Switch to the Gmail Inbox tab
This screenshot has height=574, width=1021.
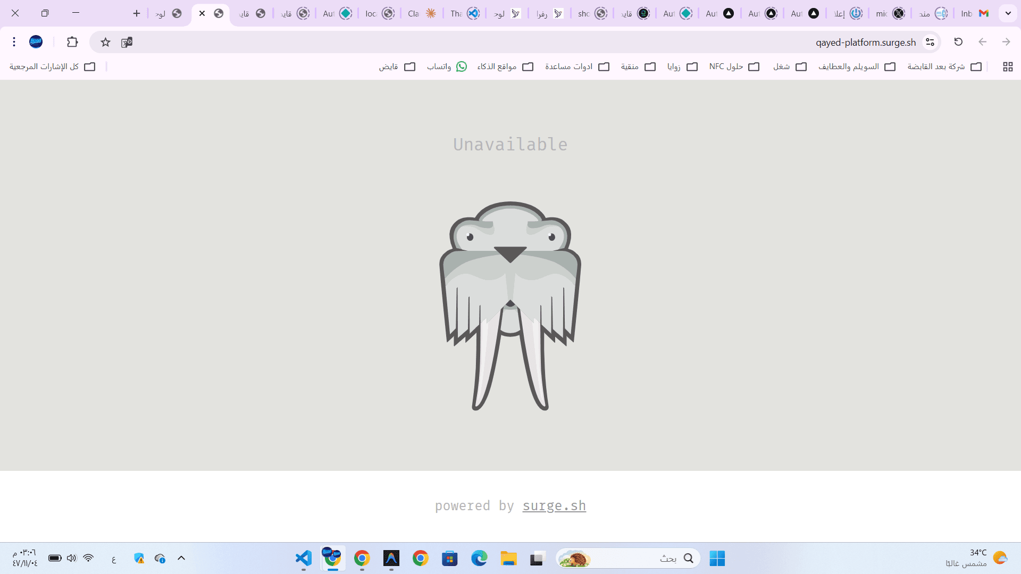pyautogui.click(x=975, y=13)
